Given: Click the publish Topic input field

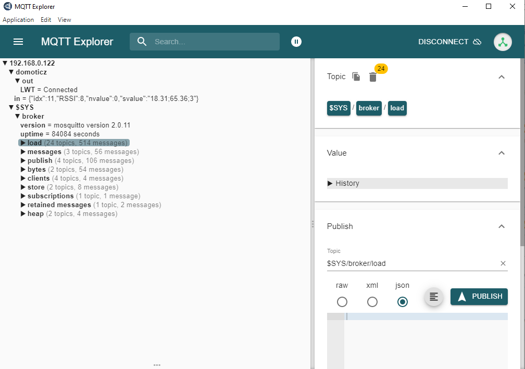Looking at the screenshot, I should pyautogui.click(x=413, y=263).
